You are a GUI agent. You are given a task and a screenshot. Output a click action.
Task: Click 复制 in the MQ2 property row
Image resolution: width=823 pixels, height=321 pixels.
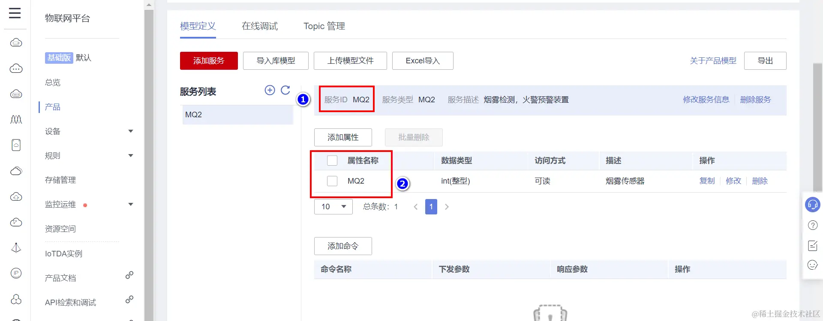[707, 181]
